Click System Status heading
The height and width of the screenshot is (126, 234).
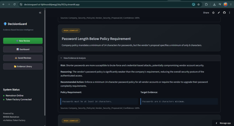pos(11,90)
